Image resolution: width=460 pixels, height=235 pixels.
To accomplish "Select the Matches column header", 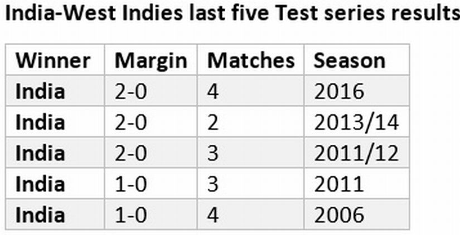I will tap(251, 61).
